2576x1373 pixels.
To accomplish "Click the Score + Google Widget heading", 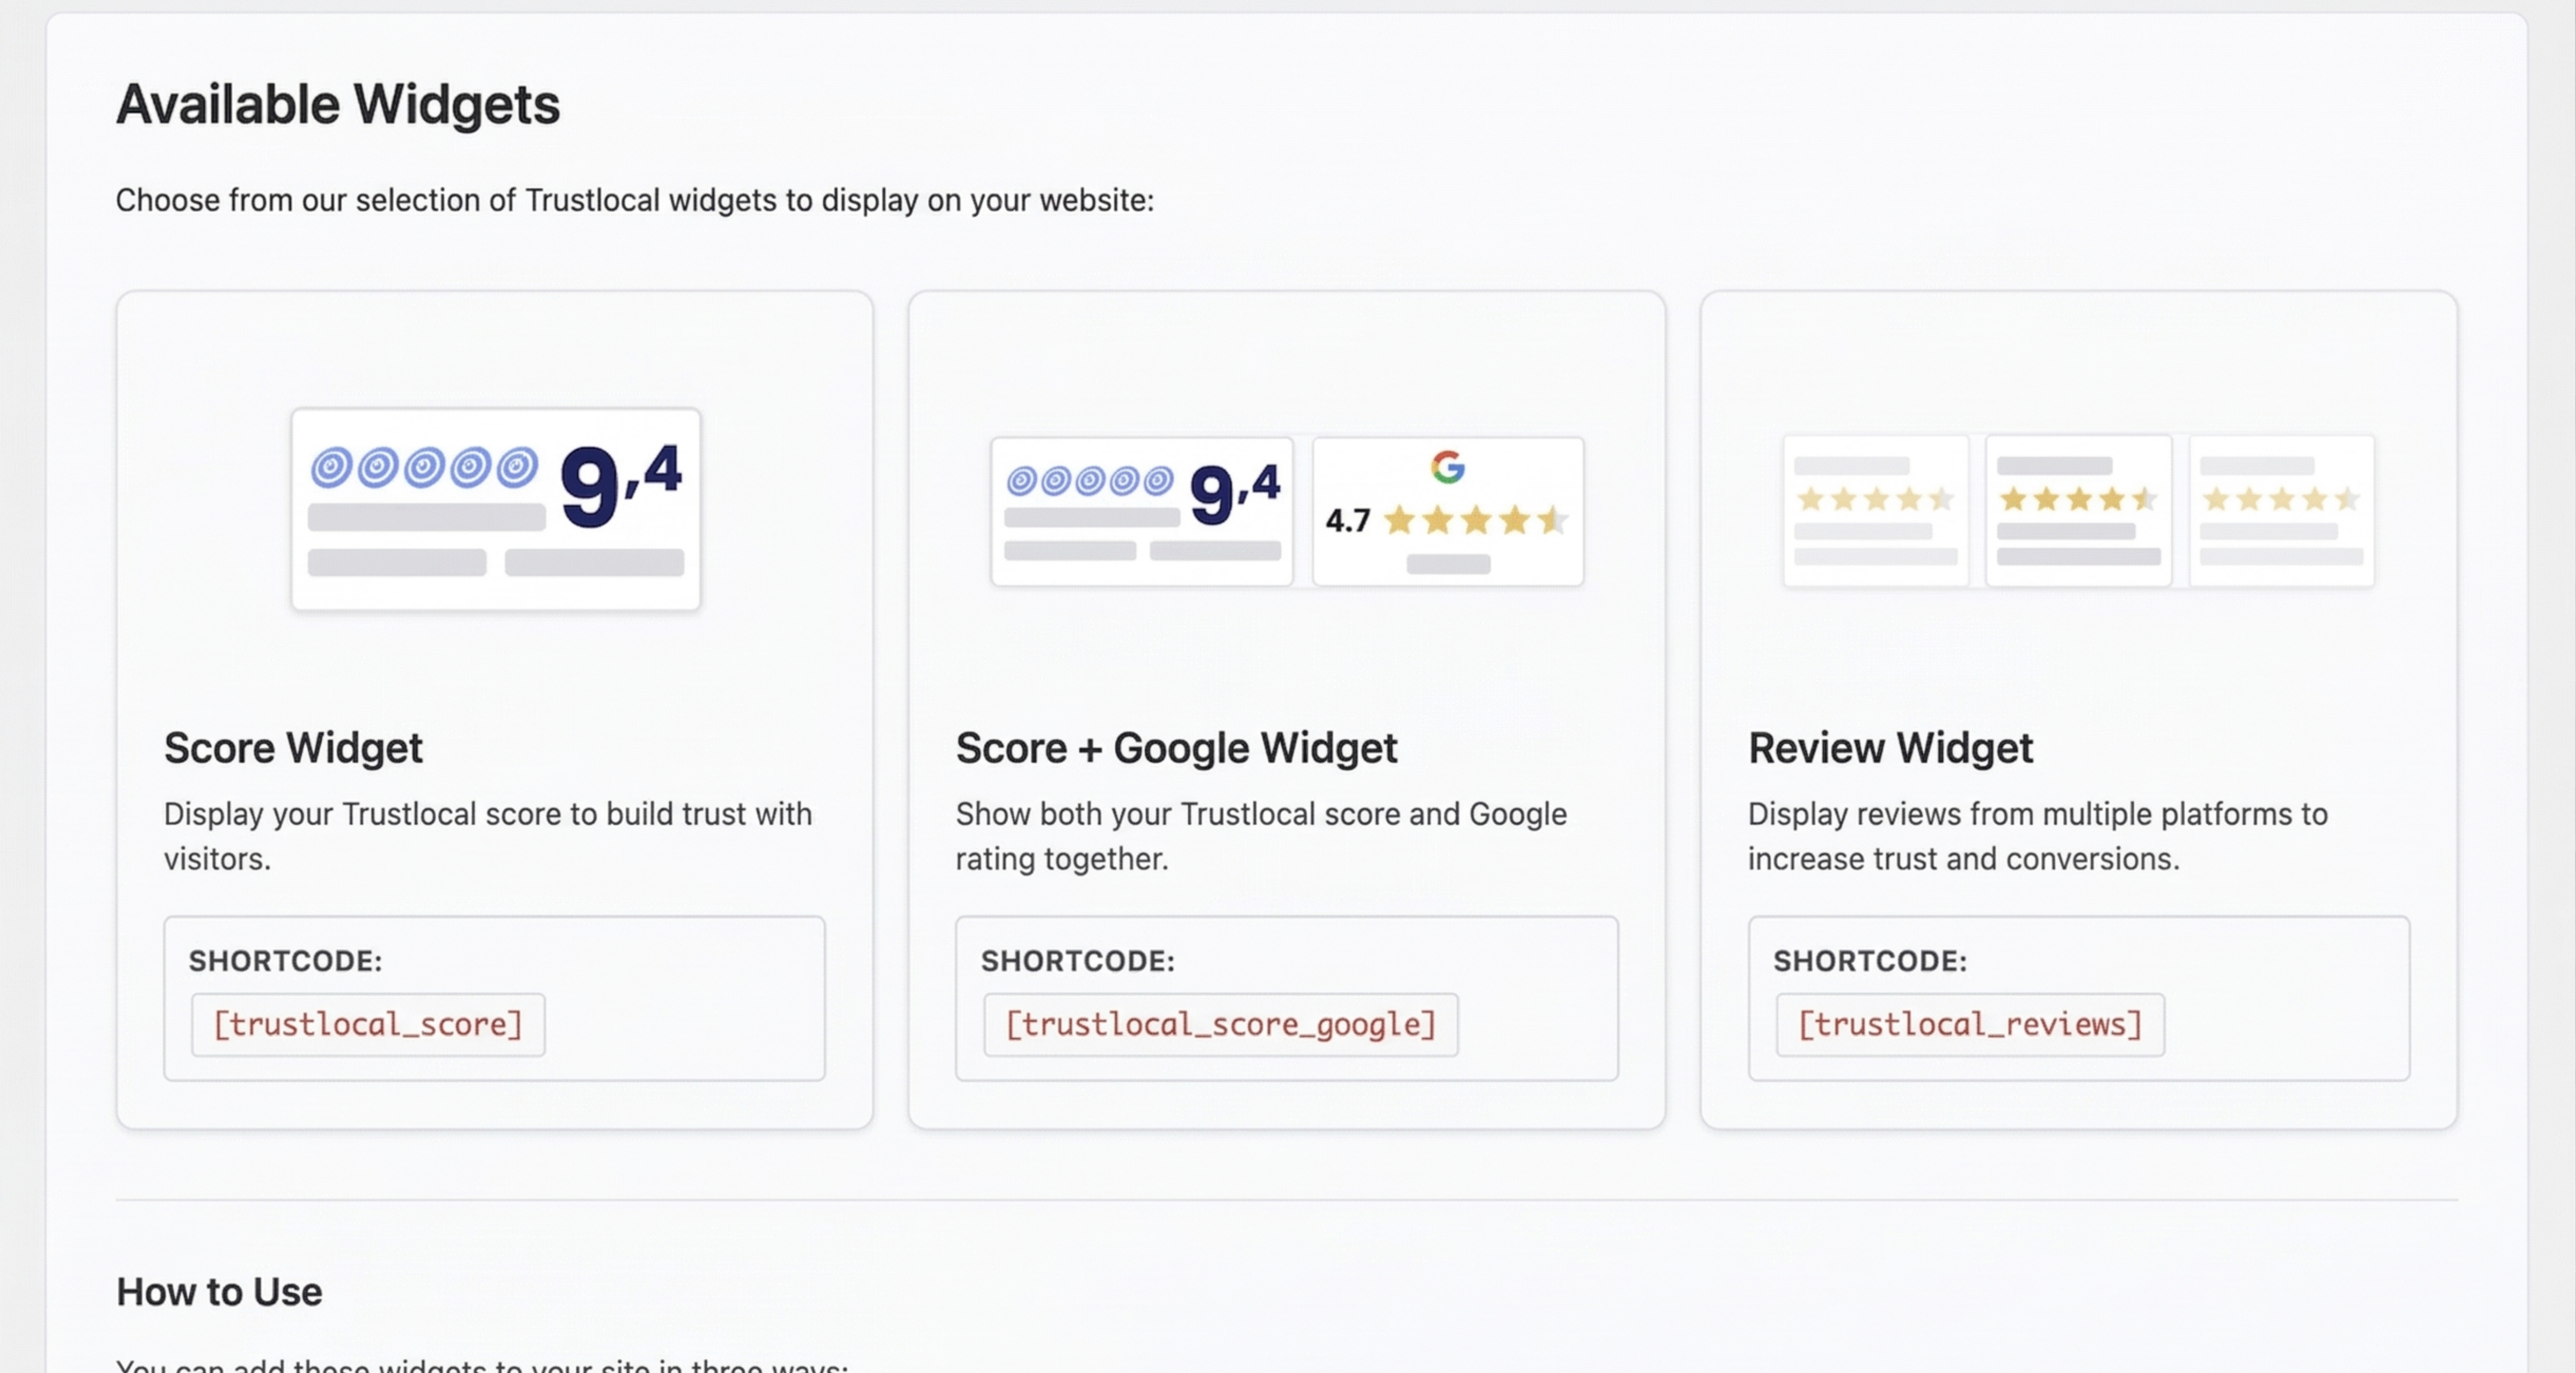I will tap(1176, 748).
